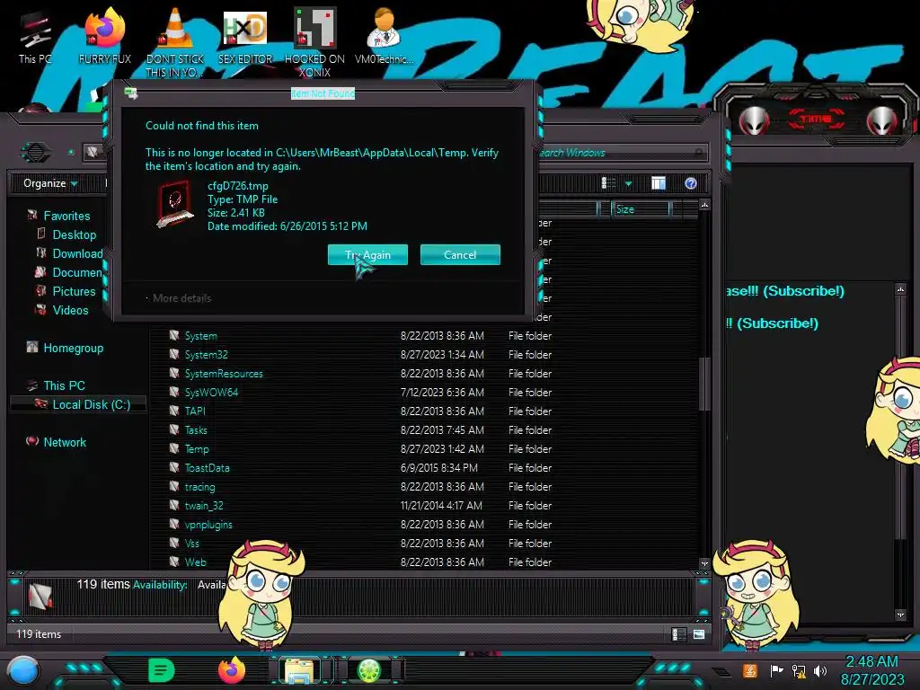The image size is (920, 690).
Task: Open Explorer help question mark icon
Action: pos(691,183)
